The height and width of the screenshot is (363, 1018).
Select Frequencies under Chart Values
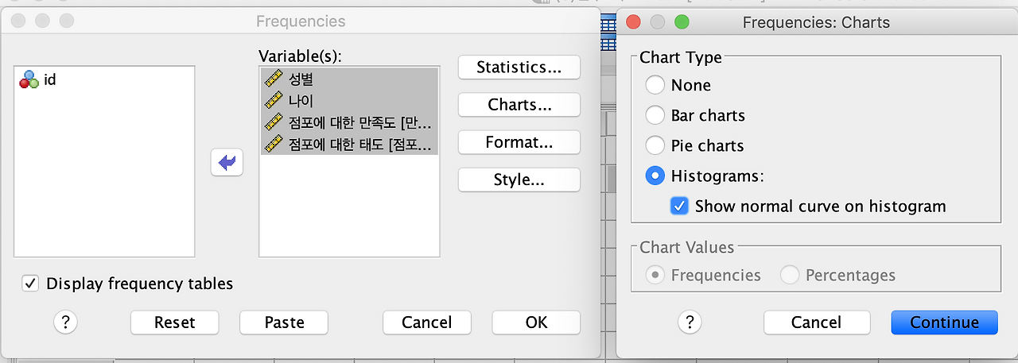click(655, 275)
